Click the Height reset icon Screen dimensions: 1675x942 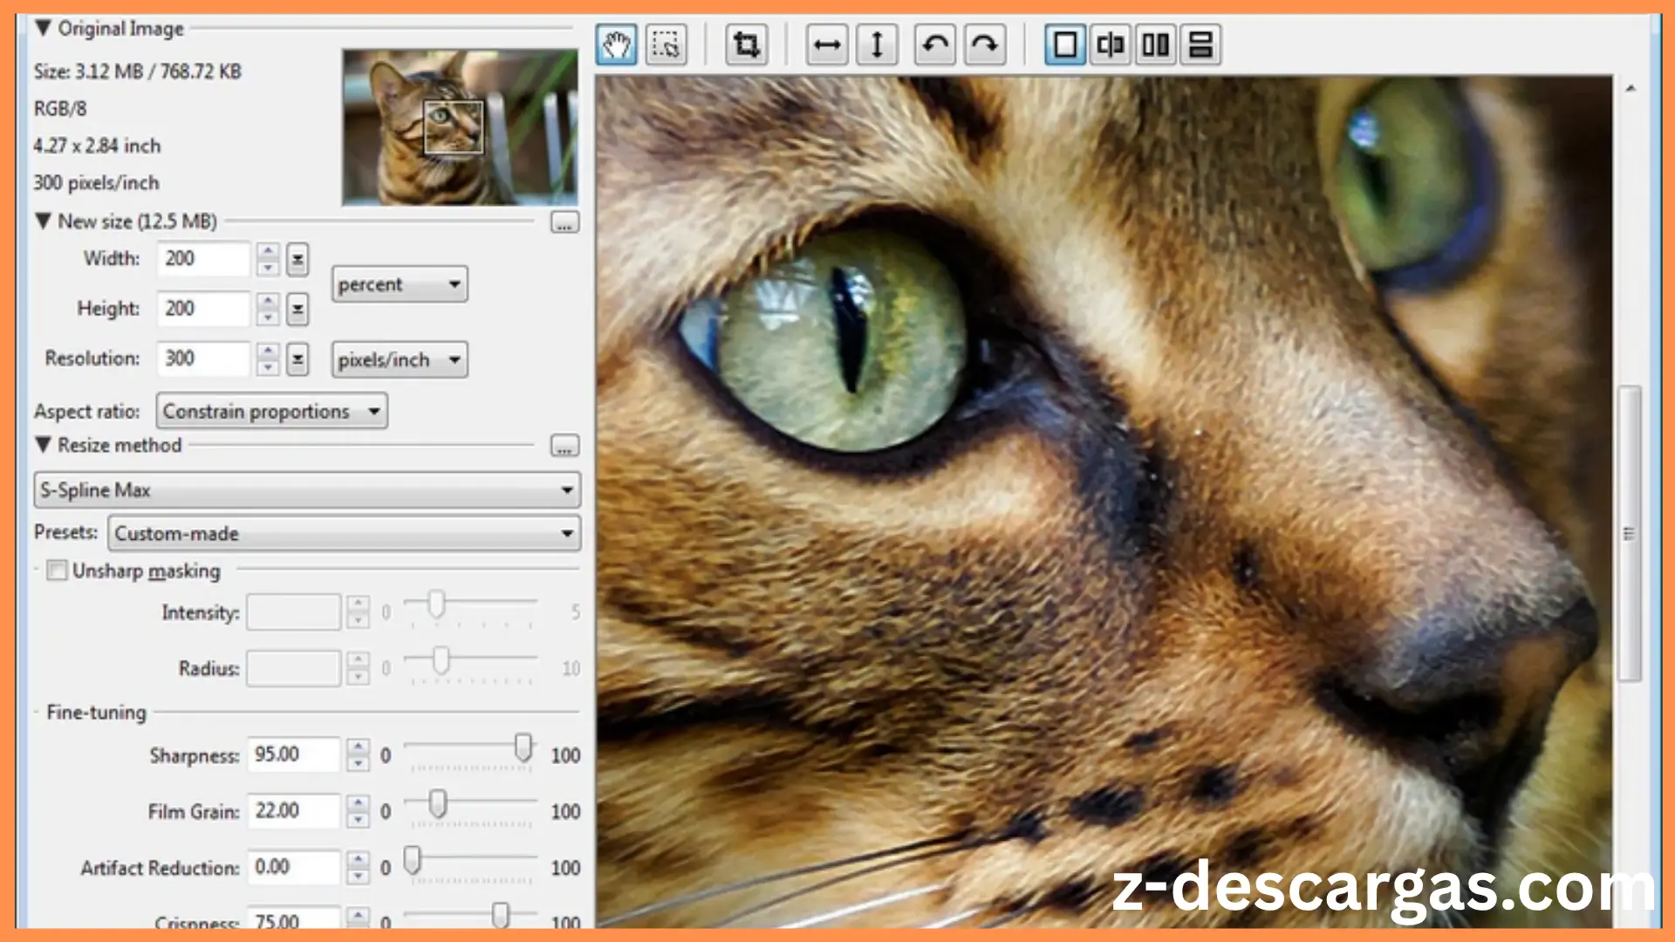coord(297,309)
